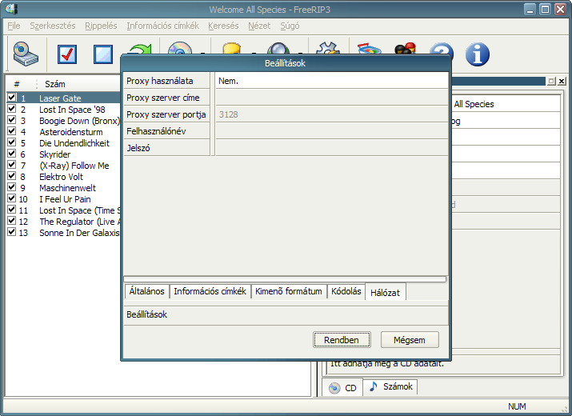Click the music note icon on Számok tab
The image size is (572, 416).
click(373, 386)
